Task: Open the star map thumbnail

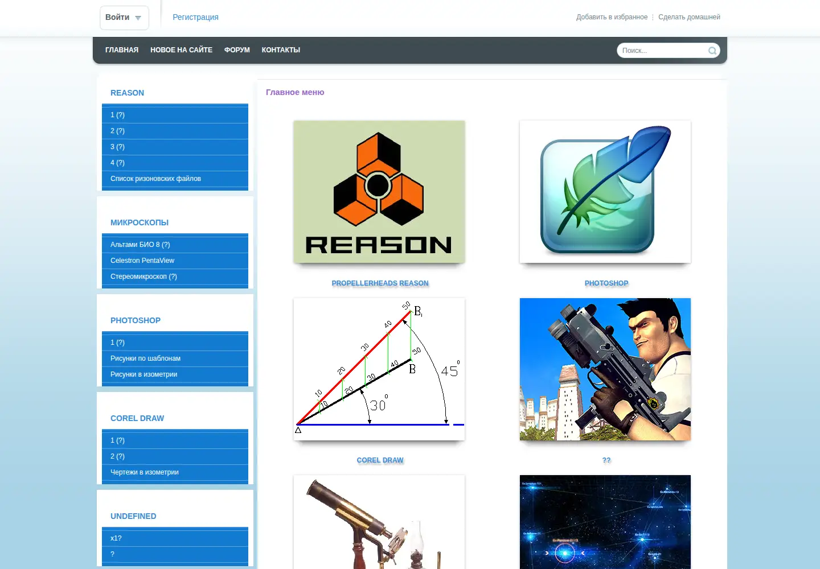Action: point(605,522)
